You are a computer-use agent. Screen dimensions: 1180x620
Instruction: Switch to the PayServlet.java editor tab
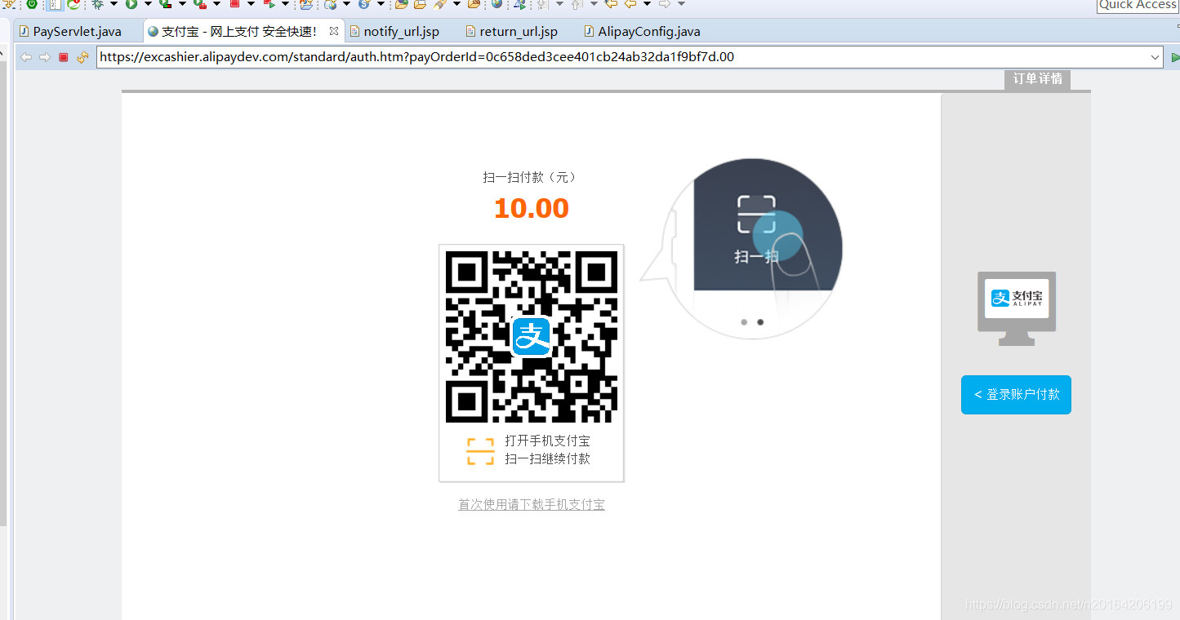pyautogui.click(x=70, y=32)
